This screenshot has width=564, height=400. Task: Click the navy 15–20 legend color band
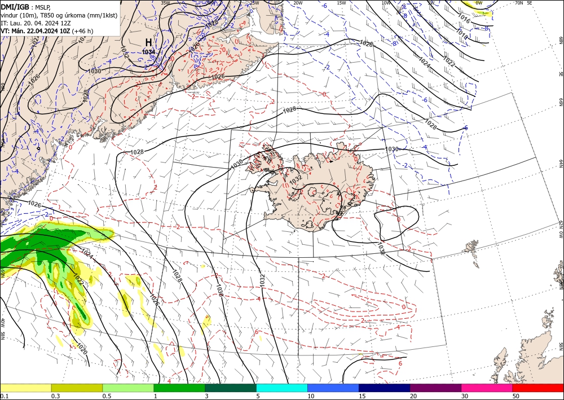[385, 388]
